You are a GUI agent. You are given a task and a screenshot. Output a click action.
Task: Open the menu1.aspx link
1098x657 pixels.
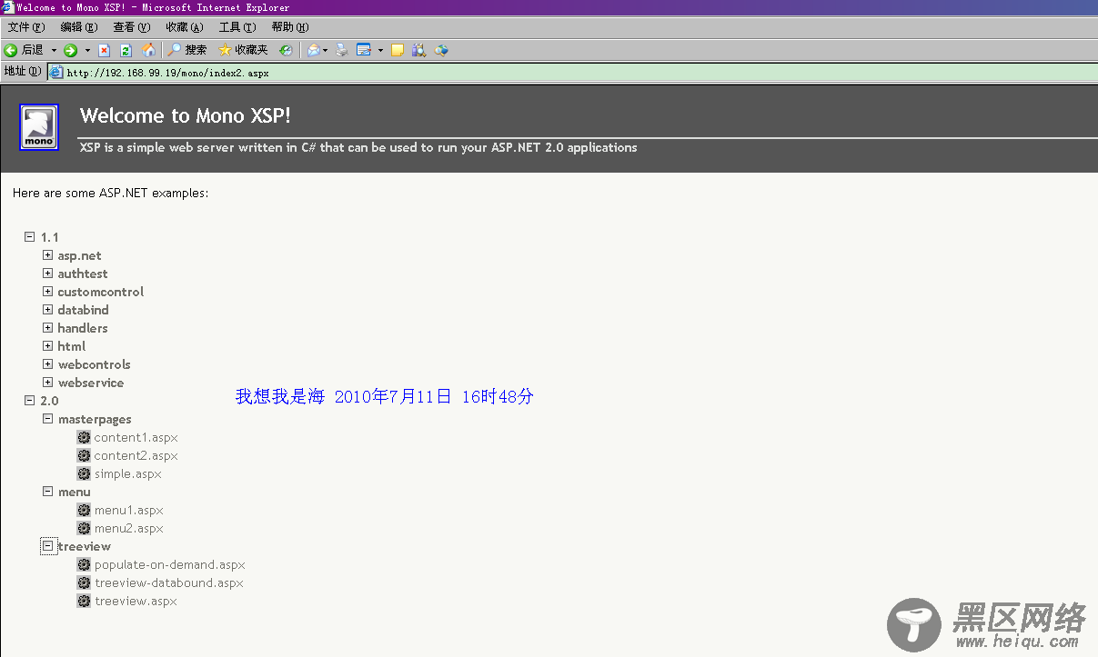128,510
